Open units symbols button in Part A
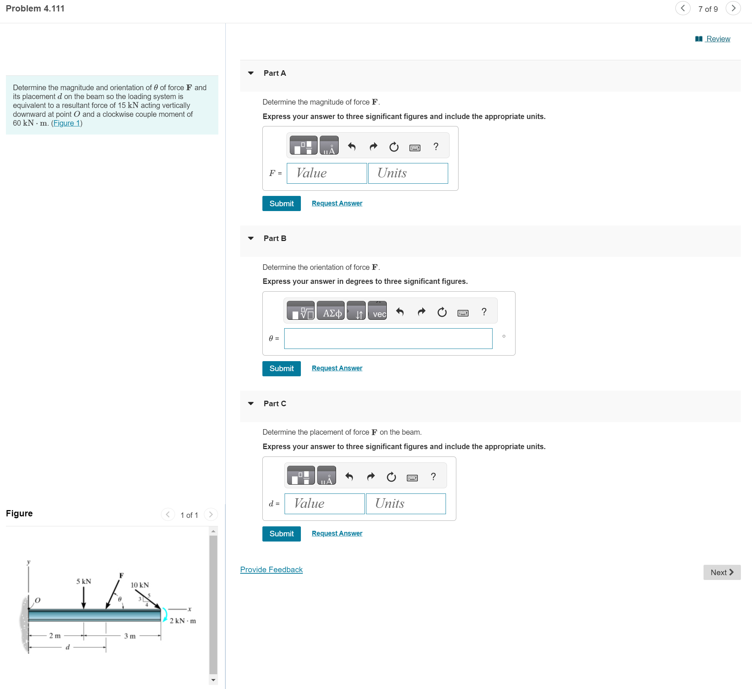The width and height of the screenshot is (752, 689). coord(329,145)
